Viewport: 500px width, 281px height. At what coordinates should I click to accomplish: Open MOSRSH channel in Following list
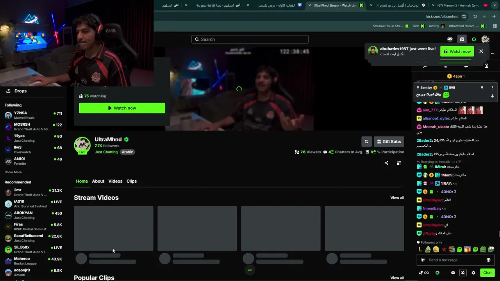[x=33, y=127]
